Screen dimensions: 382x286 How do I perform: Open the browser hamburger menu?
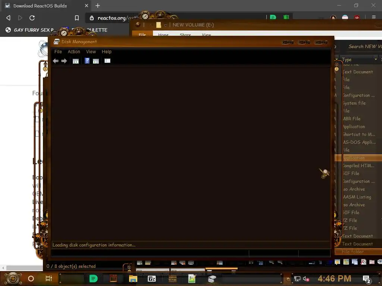coord(374,17)
